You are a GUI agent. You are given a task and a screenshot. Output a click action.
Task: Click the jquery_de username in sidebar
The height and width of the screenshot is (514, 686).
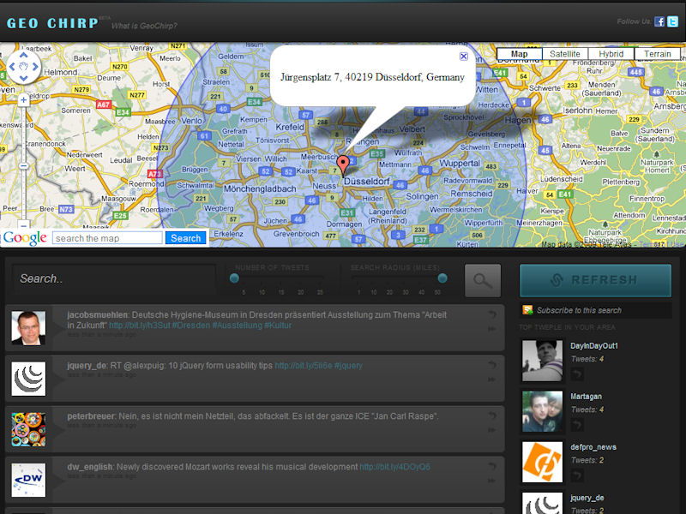[x=587, y=498]
